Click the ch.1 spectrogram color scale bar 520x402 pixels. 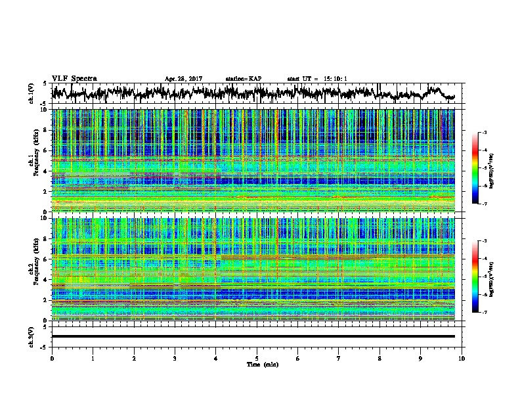pos(475,168)
